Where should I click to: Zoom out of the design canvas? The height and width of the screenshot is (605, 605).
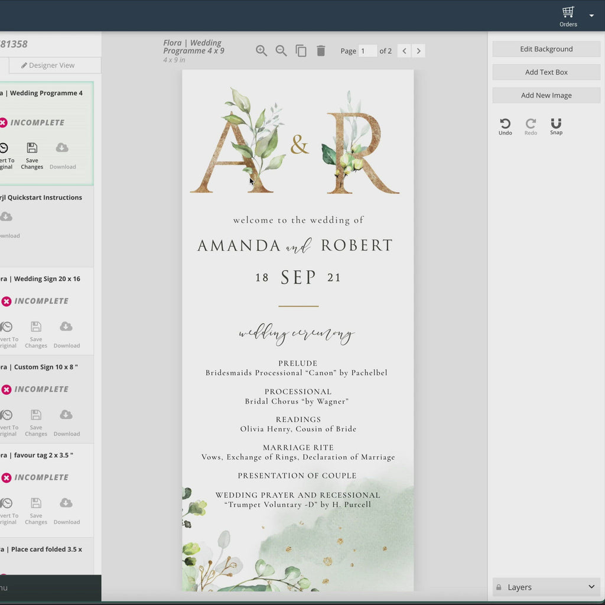tap(281, 51)
